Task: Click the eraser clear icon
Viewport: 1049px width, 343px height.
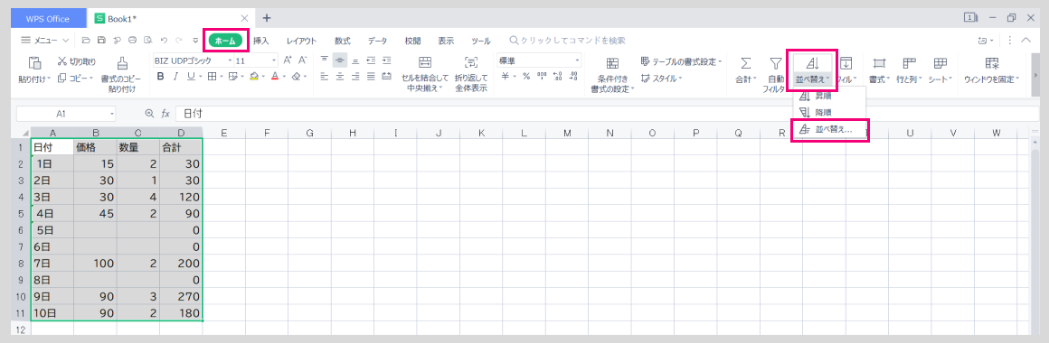Action: [x=297, y=77]
